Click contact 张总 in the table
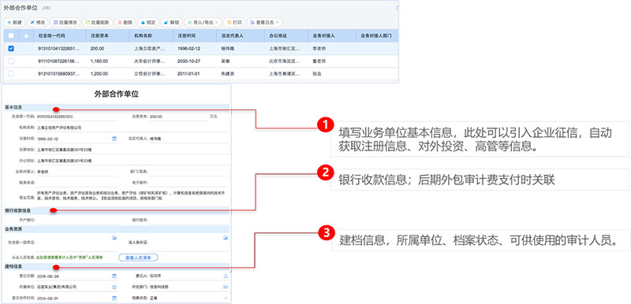This screenshot has height=304, width=631. click(317, 74)
